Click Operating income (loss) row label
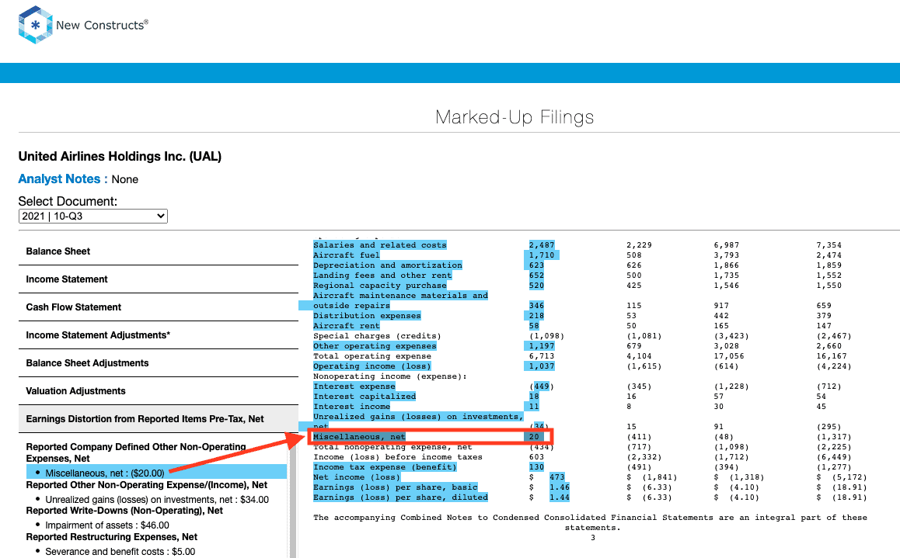Screen dimensions: 900x558 click(x=372, y=366)
